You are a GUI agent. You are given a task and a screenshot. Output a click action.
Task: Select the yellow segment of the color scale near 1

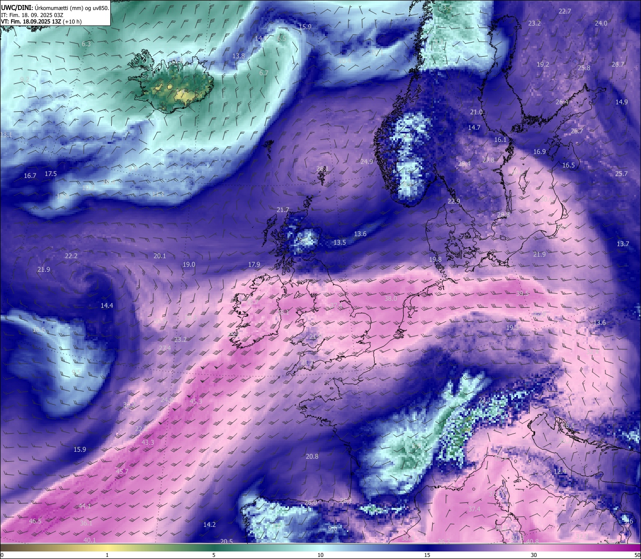107,547
